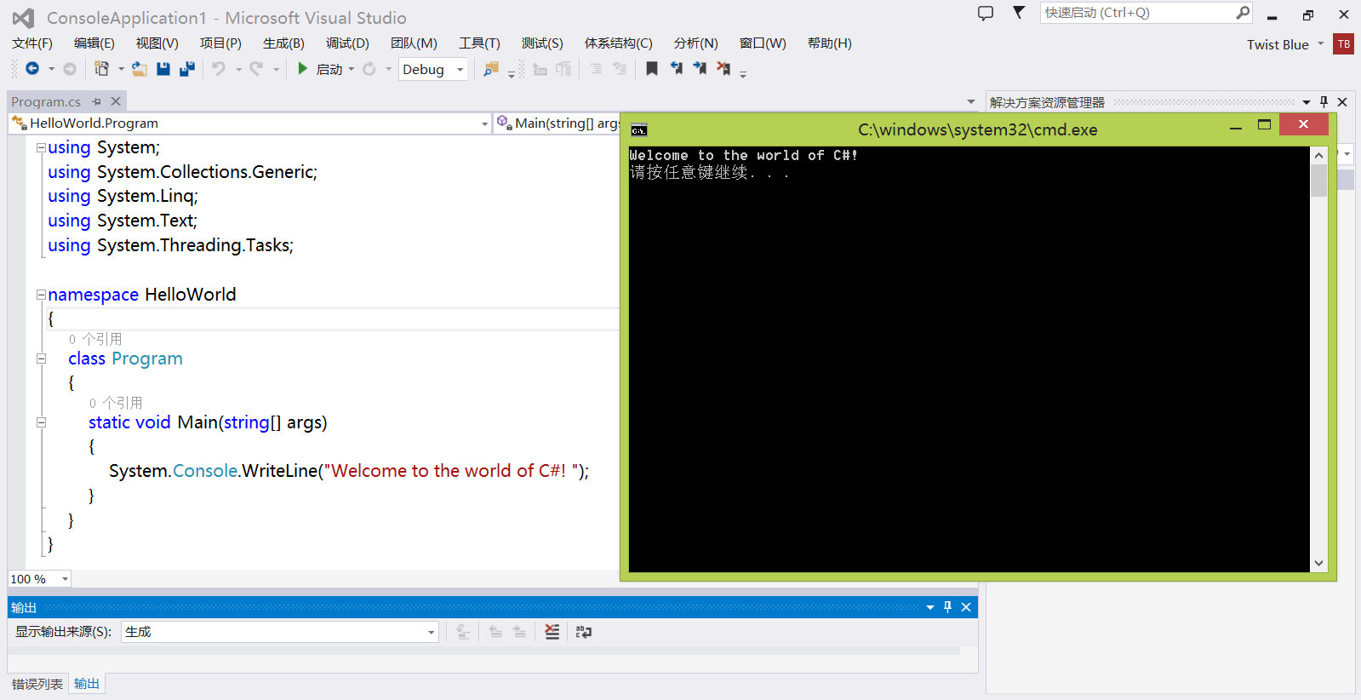Pin the Program.cs tab
Viewport: 1361px width, 700px height.
(97, 101)
